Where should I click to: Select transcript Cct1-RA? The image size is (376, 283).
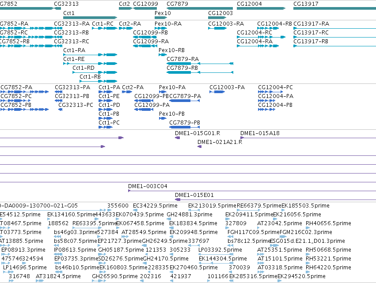[x=90, y=55]
